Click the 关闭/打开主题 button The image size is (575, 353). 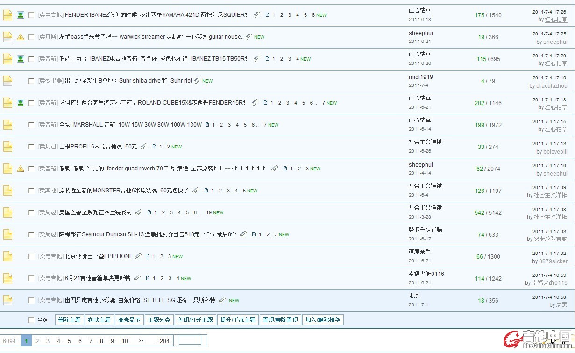[x=195, y=320]
